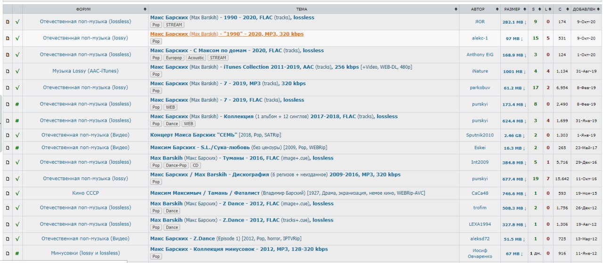Click the topic page icon in the Коллекция минусовок row
Screen dimensions: 603x263
pos(7,253)
